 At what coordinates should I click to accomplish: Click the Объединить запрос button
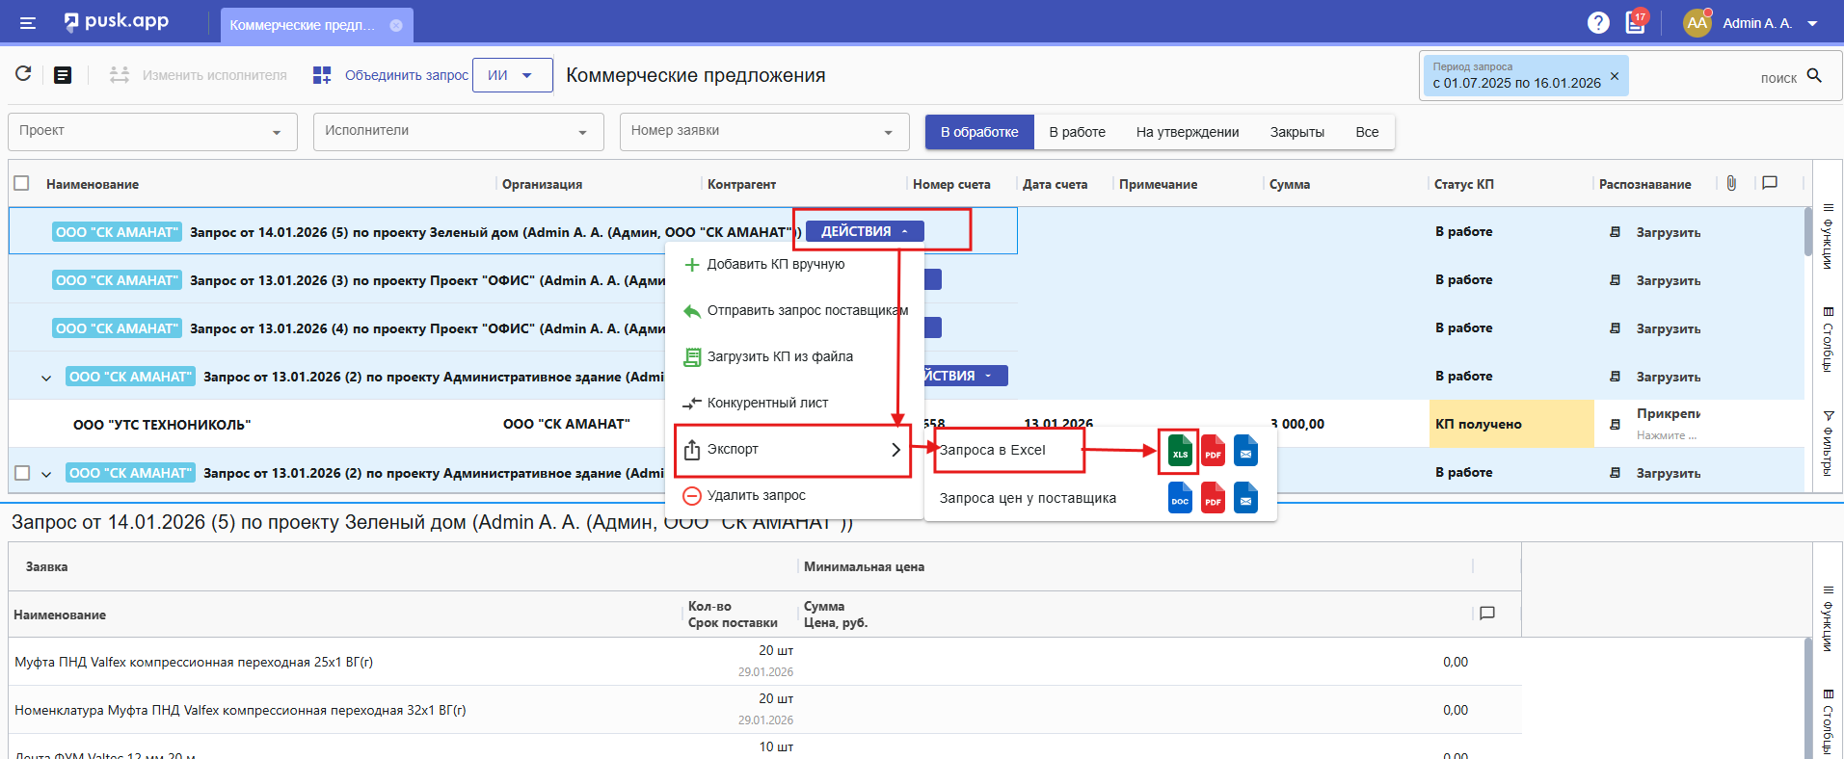391,75
